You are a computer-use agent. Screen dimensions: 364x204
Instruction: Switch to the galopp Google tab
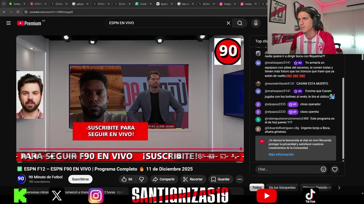pyautogui.click(x=78, y=4)
